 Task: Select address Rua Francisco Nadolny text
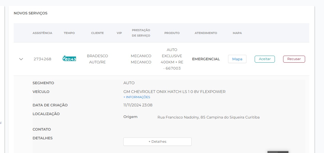pos(208,117)
